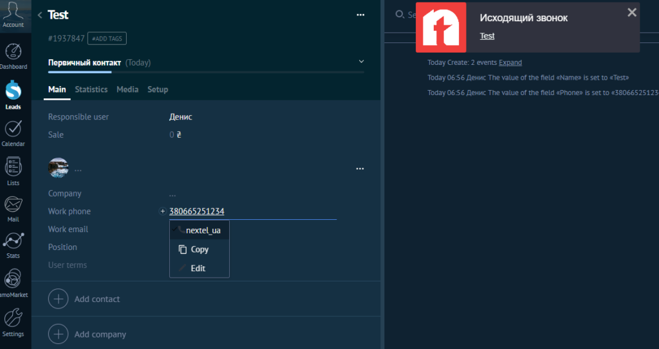The image size is (659, 349).
Task: Open the lead's three-dot options menu
Action: pyautogui.click(x=360, y=15)
